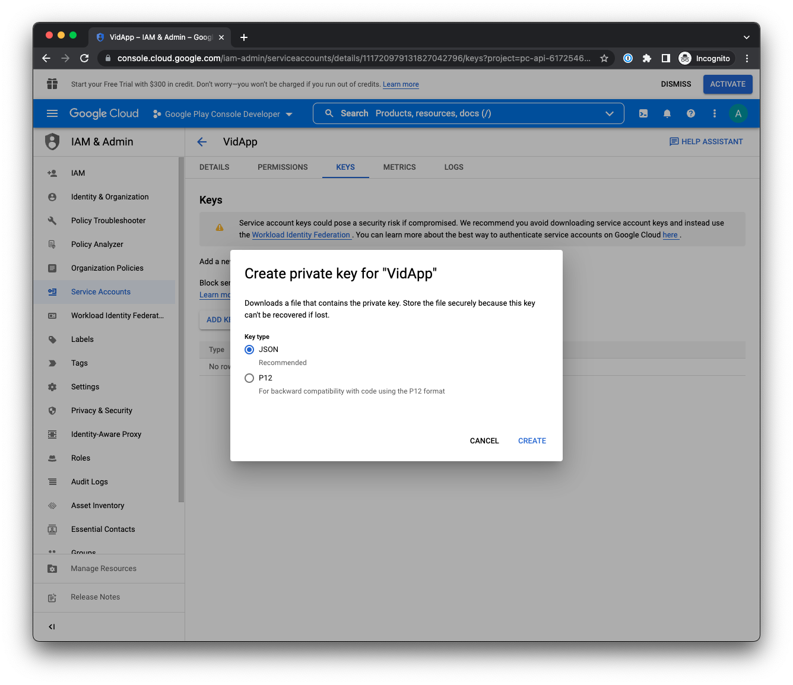793x685 pixels.
Task: Click the Audit Logs sidebar icon
Action: [x=52, y=482]
